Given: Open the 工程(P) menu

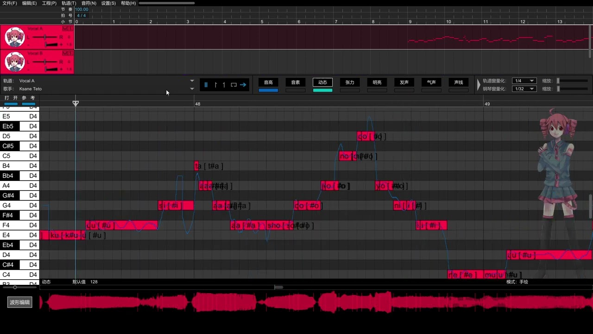Looking at the screenshot, I should (49, 3).
